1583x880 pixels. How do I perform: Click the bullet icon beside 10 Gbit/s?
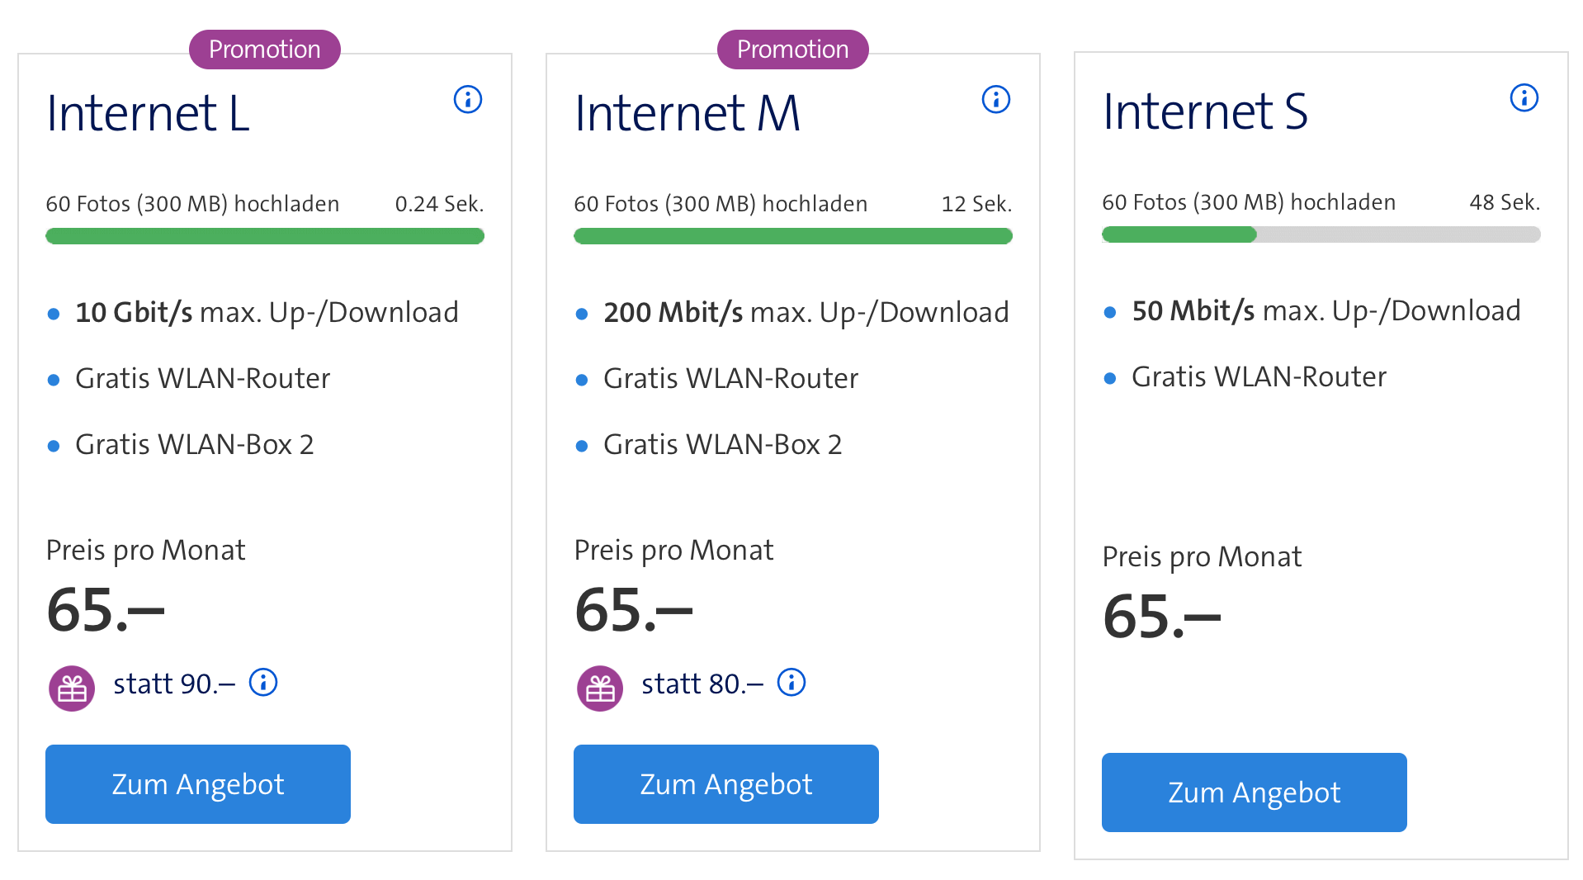point(54,313)
